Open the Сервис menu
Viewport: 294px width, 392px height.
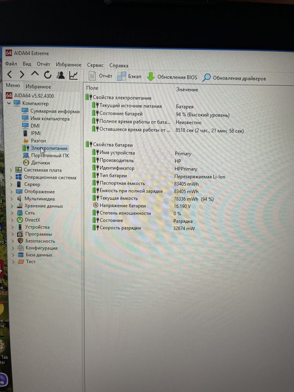(95, 65)
